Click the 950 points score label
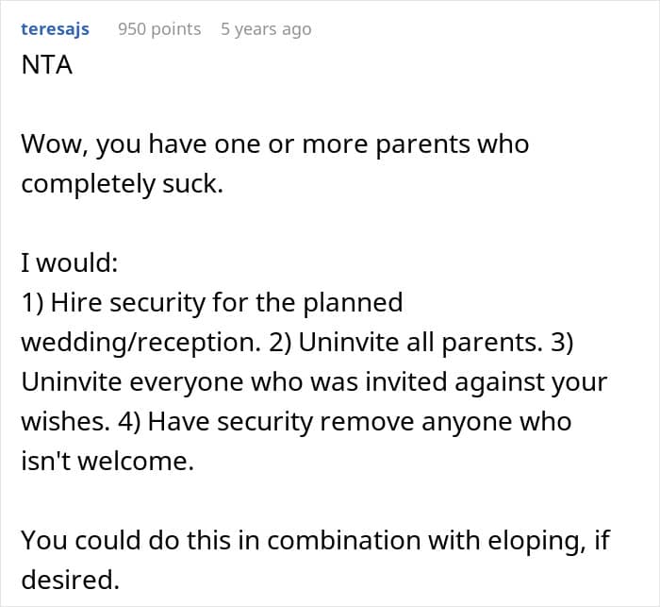Viewport: 660px width, 607px height. click(x=159, y=29)
